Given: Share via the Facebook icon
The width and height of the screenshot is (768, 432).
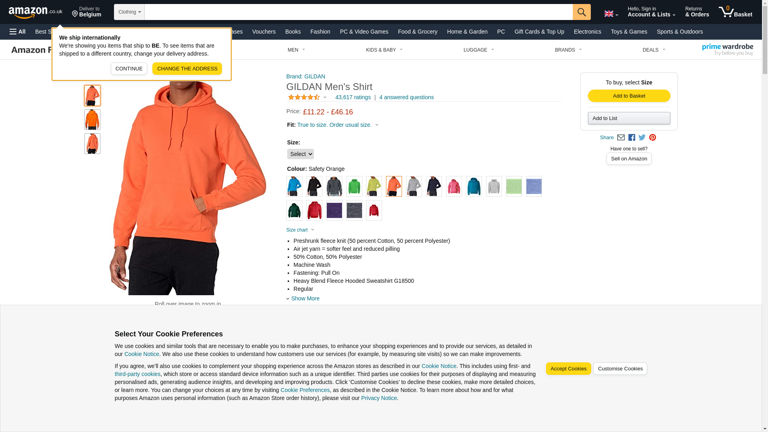Looking at the screenshot, I should pyautogui.click(x=632, y=138).
